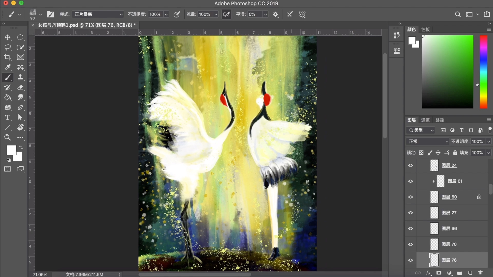Image resolution: width=493 pixels, height=277 pixels.
Task: Reset default foreground/background colors
Action: click(8, 160)
